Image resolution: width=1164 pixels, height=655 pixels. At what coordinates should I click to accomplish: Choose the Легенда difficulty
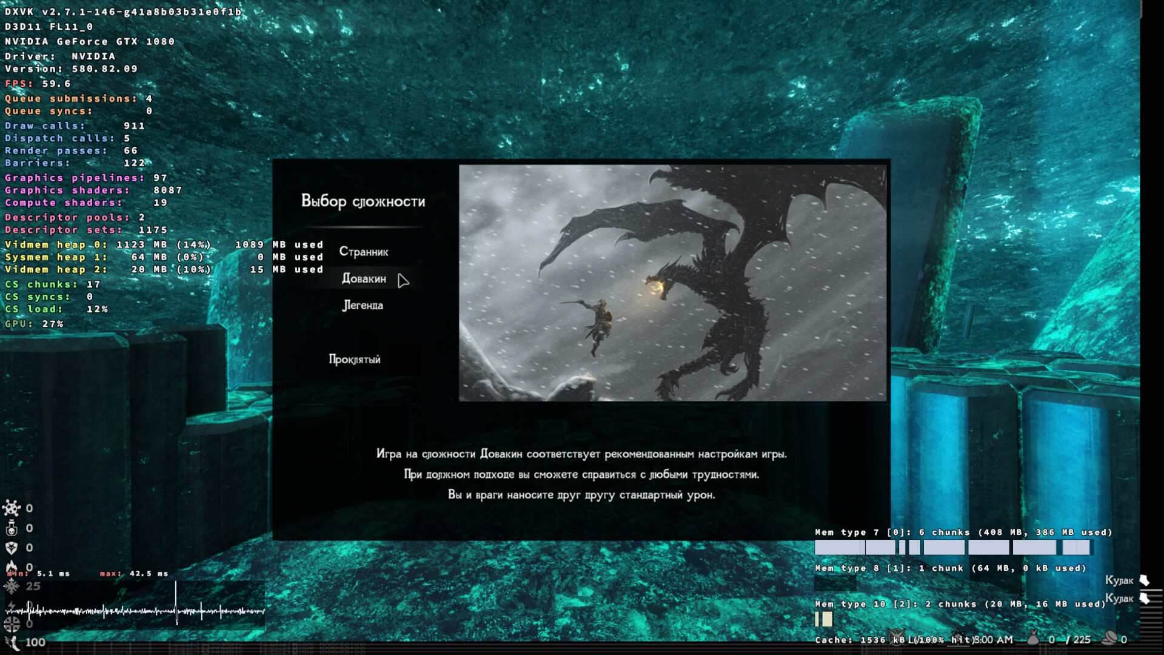click(363, 305)
